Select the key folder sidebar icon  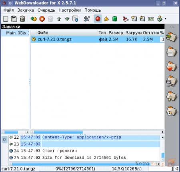pyautogui.click(x=172, y=96)
